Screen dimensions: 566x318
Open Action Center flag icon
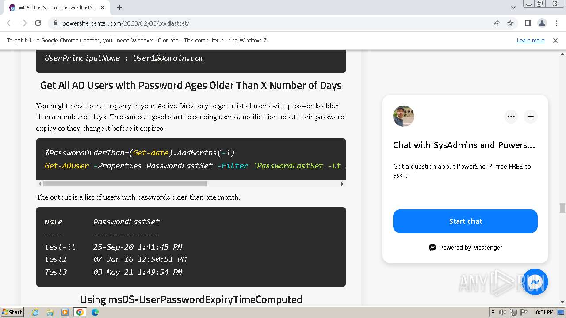[x=524, y=312]
